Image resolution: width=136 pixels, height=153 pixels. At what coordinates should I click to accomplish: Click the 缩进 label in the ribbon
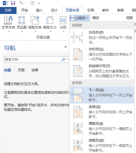[x=96, y=18]
